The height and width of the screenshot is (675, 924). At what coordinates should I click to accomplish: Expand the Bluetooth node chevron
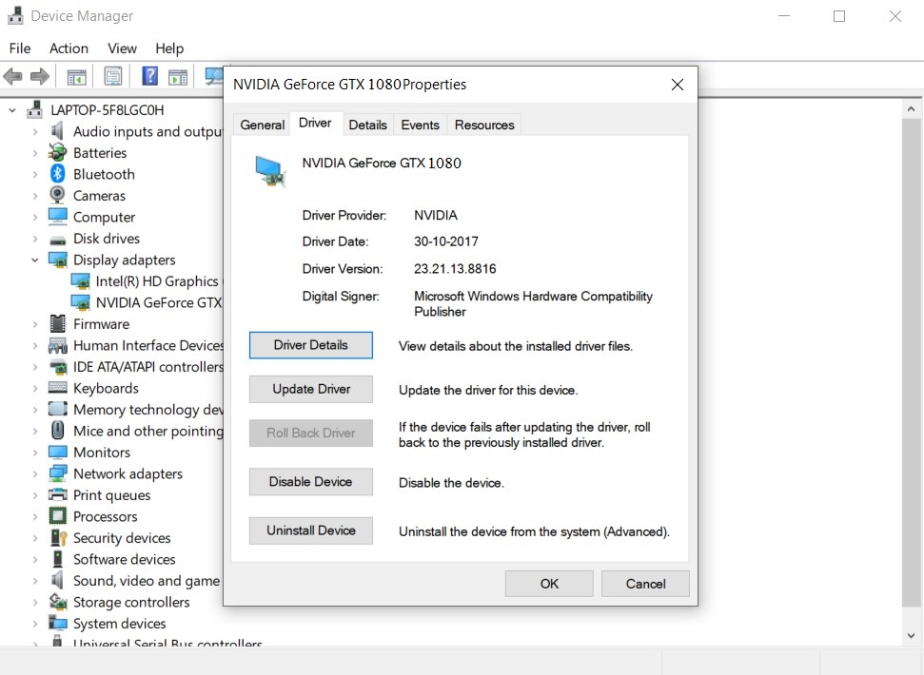[x=35, y=174]
